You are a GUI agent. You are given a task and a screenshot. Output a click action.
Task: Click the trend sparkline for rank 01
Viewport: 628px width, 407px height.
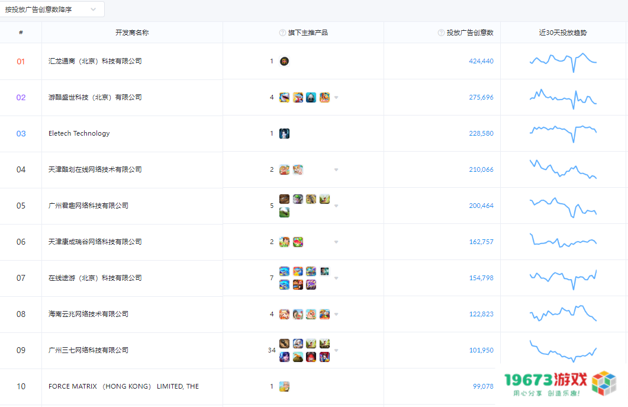[563, 61]
